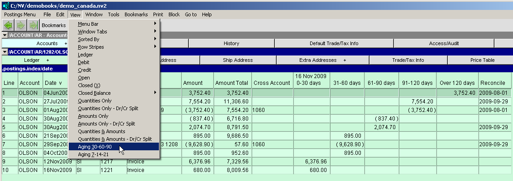The height and width of the screenshot is (181, 513).
Task: Open the Extra Addresses tab
Action: point(322,60)
